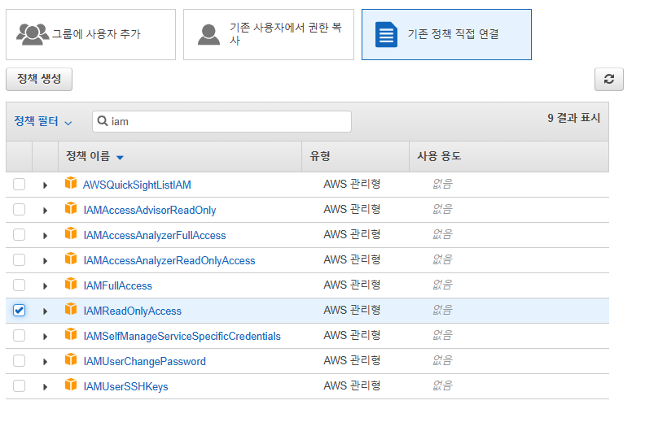Image resolution: width=645 pixels, height=431 pixels.
Task: Click AWS 관리형 type in IAMFullAccess row
Action: point(352,285)
